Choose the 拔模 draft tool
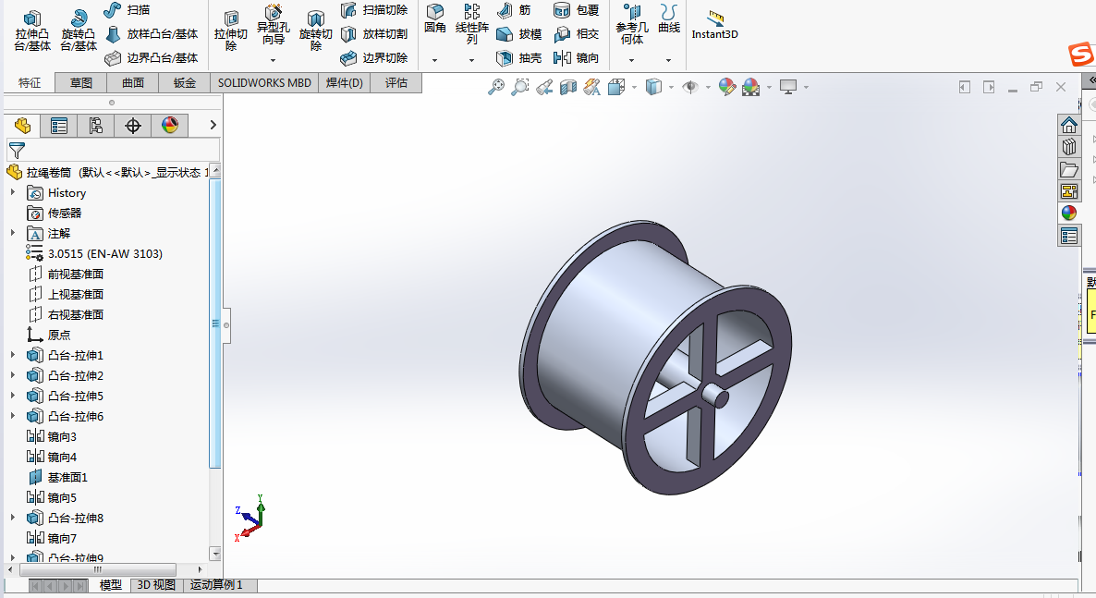The image size is (1096, 598). (x=518, y=33)
